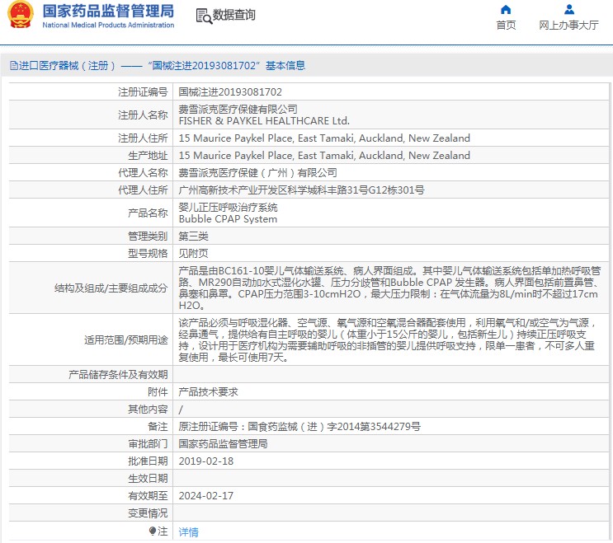Open 网上办事大厅 text link
Viewport: 613px width, 543px height.
point(568,26)
